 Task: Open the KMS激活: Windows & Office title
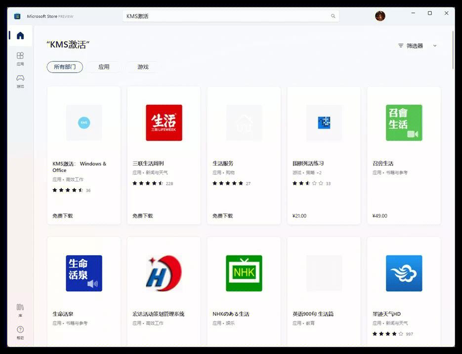point(79,167)
